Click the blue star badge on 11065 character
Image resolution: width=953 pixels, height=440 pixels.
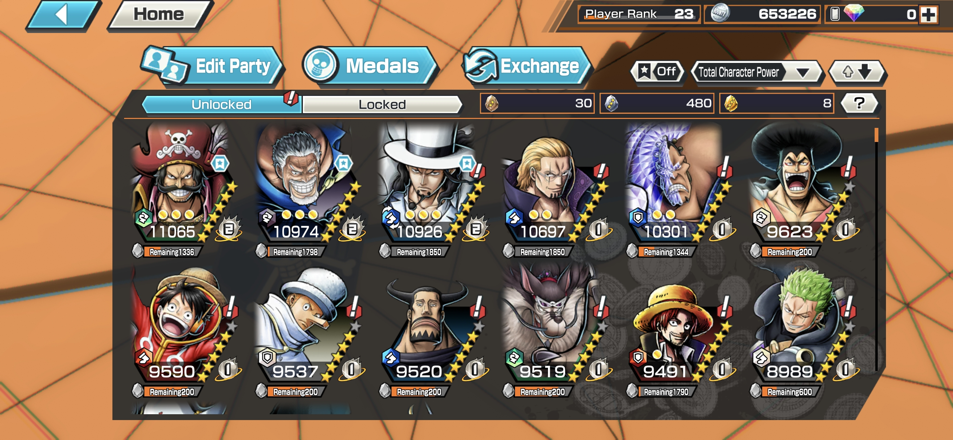(220, 163)
